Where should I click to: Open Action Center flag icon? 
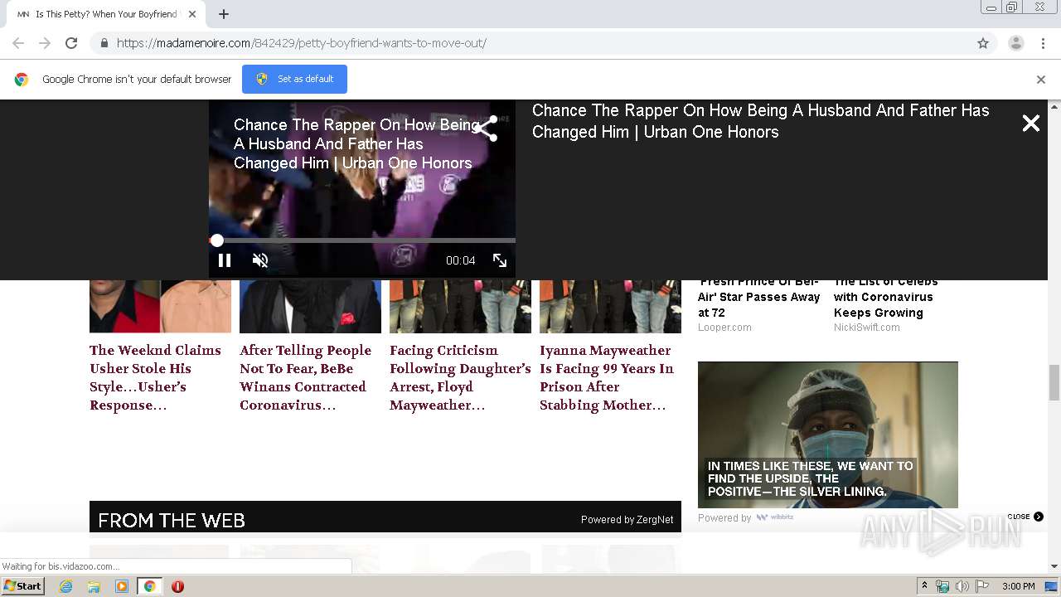pos(982,586)
